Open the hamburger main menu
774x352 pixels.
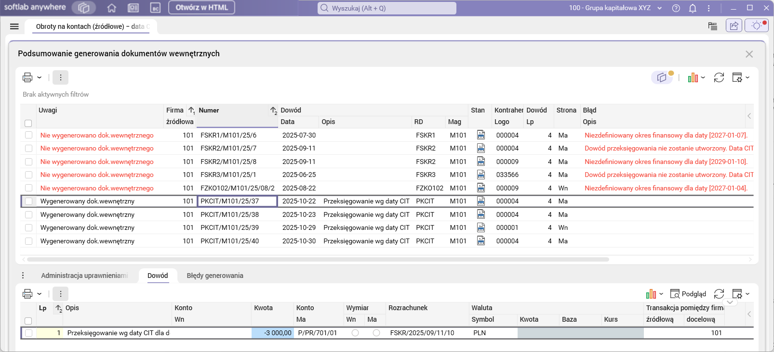pyautogui.click(x=14, y=26)
